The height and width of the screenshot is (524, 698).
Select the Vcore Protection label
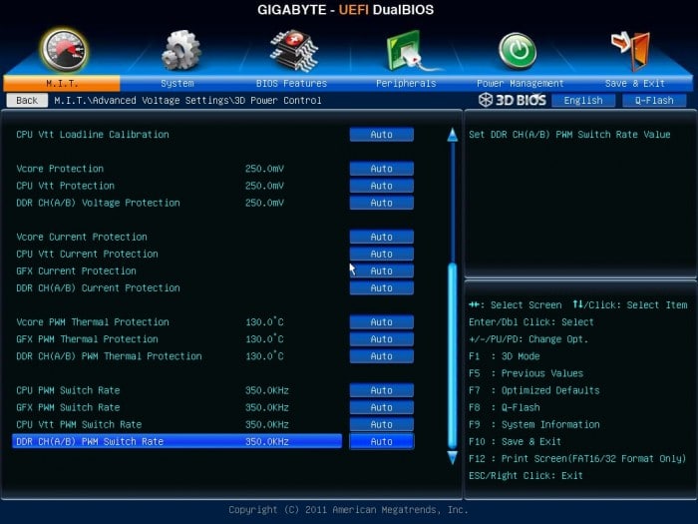coord(60,169)
